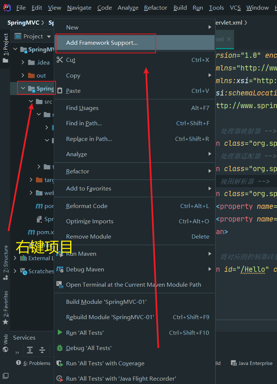The image size is (277, 384).
Task: Open the Run menu
Action: point(198,8)
